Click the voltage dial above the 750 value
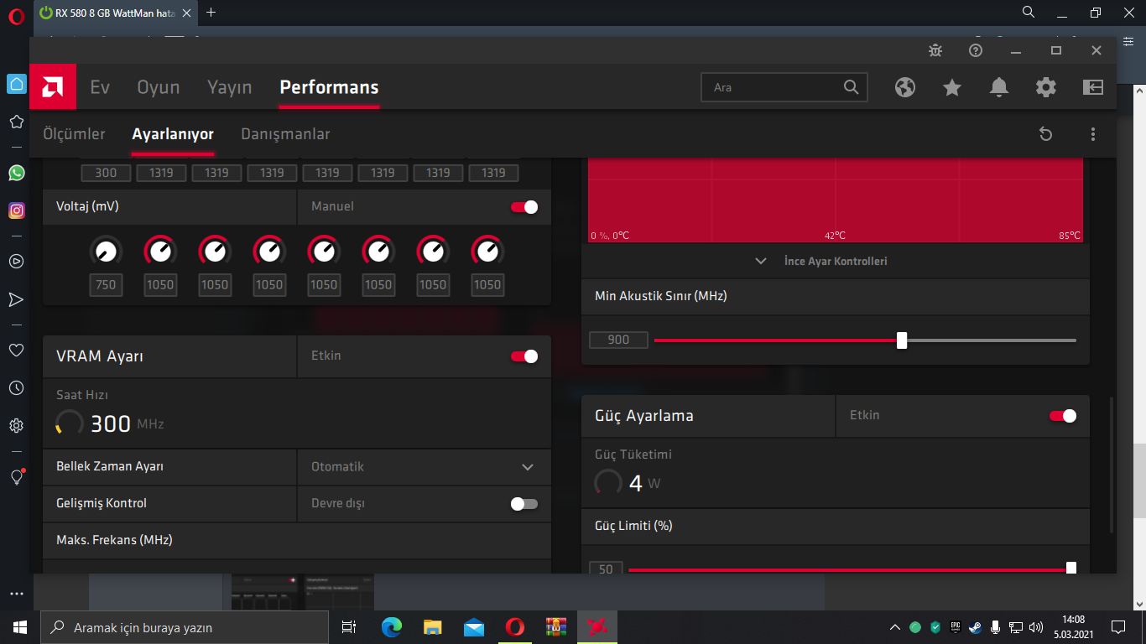 pos(106,250)
